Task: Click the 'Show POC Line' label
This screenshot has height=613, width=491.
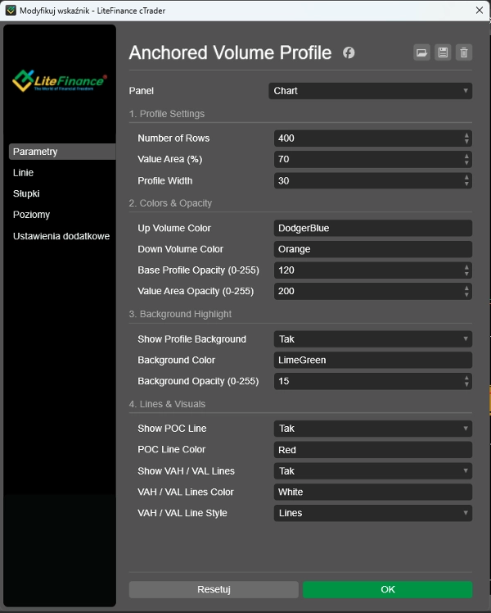Action: tap(172, 429)
